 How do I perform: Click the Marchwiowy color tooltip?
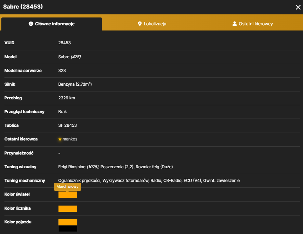pos(67,187)
